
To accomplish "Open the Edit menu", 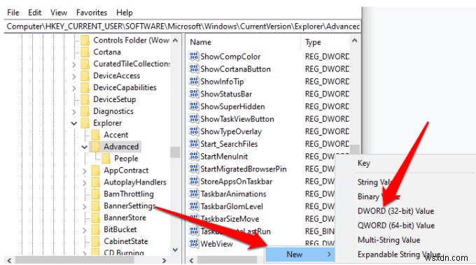I will (x=34, y=13).
